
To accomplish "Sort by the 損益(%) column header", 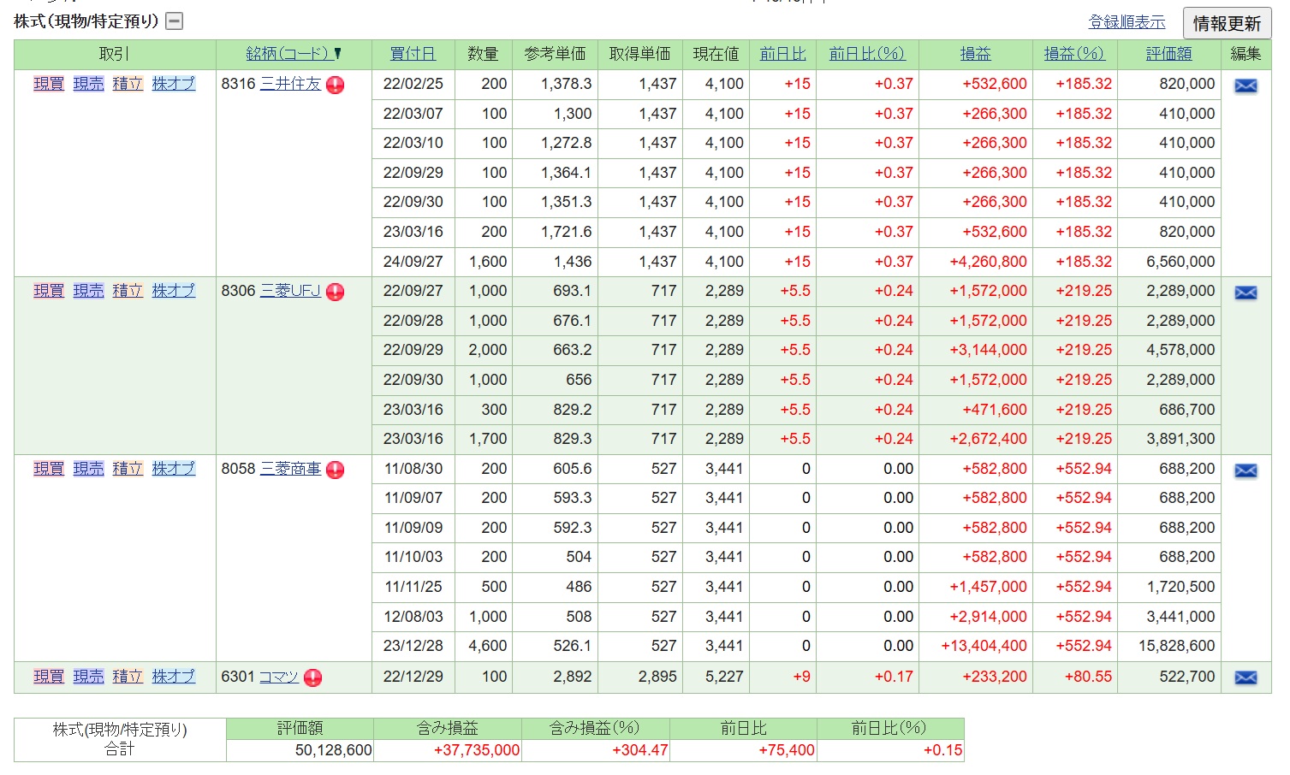I will click(1074, 54).
